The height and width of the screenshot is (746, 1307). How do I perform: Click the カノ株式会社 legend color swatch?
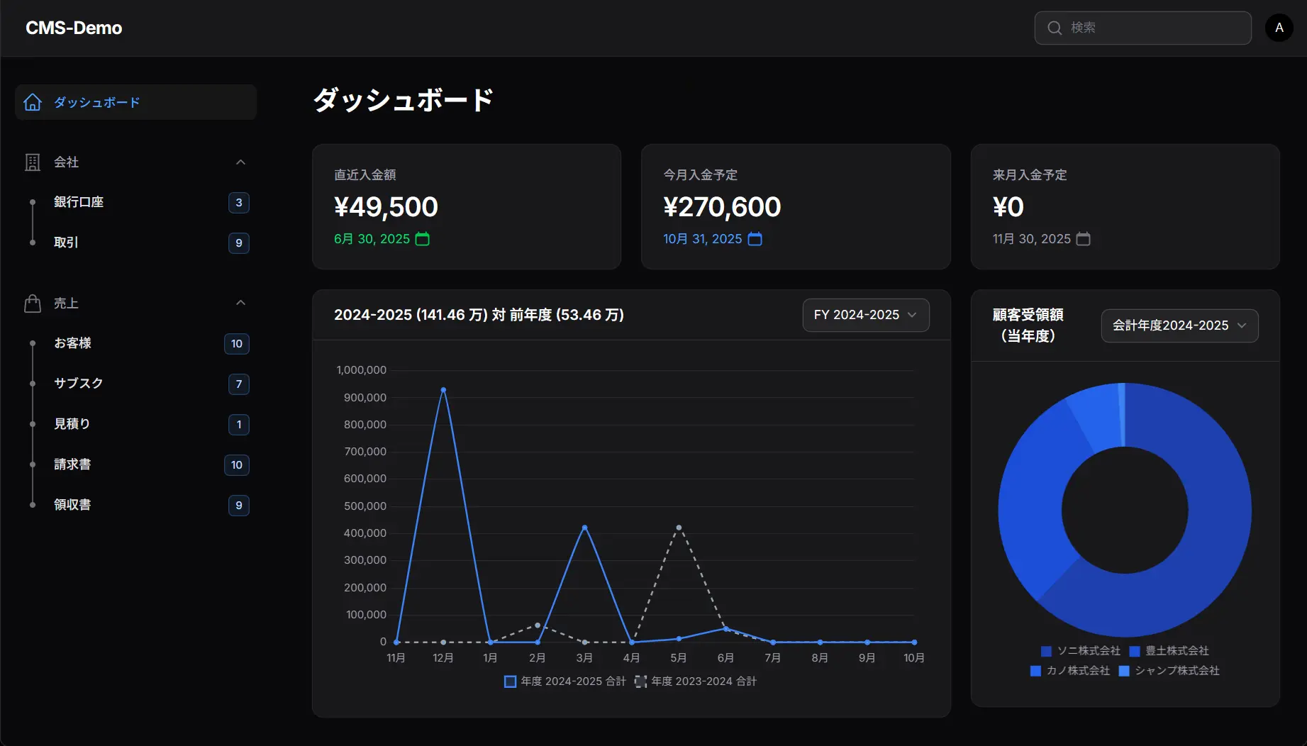pyautogui.click(x=1035, y=671)
